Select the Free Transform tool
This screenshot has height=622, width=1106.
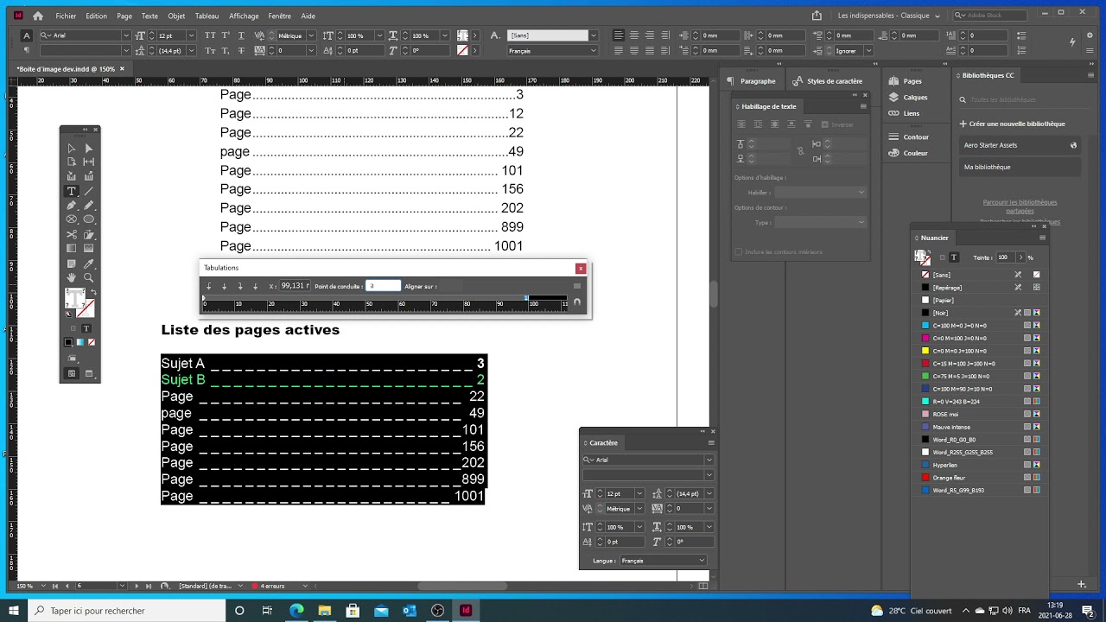click(88, 234)
